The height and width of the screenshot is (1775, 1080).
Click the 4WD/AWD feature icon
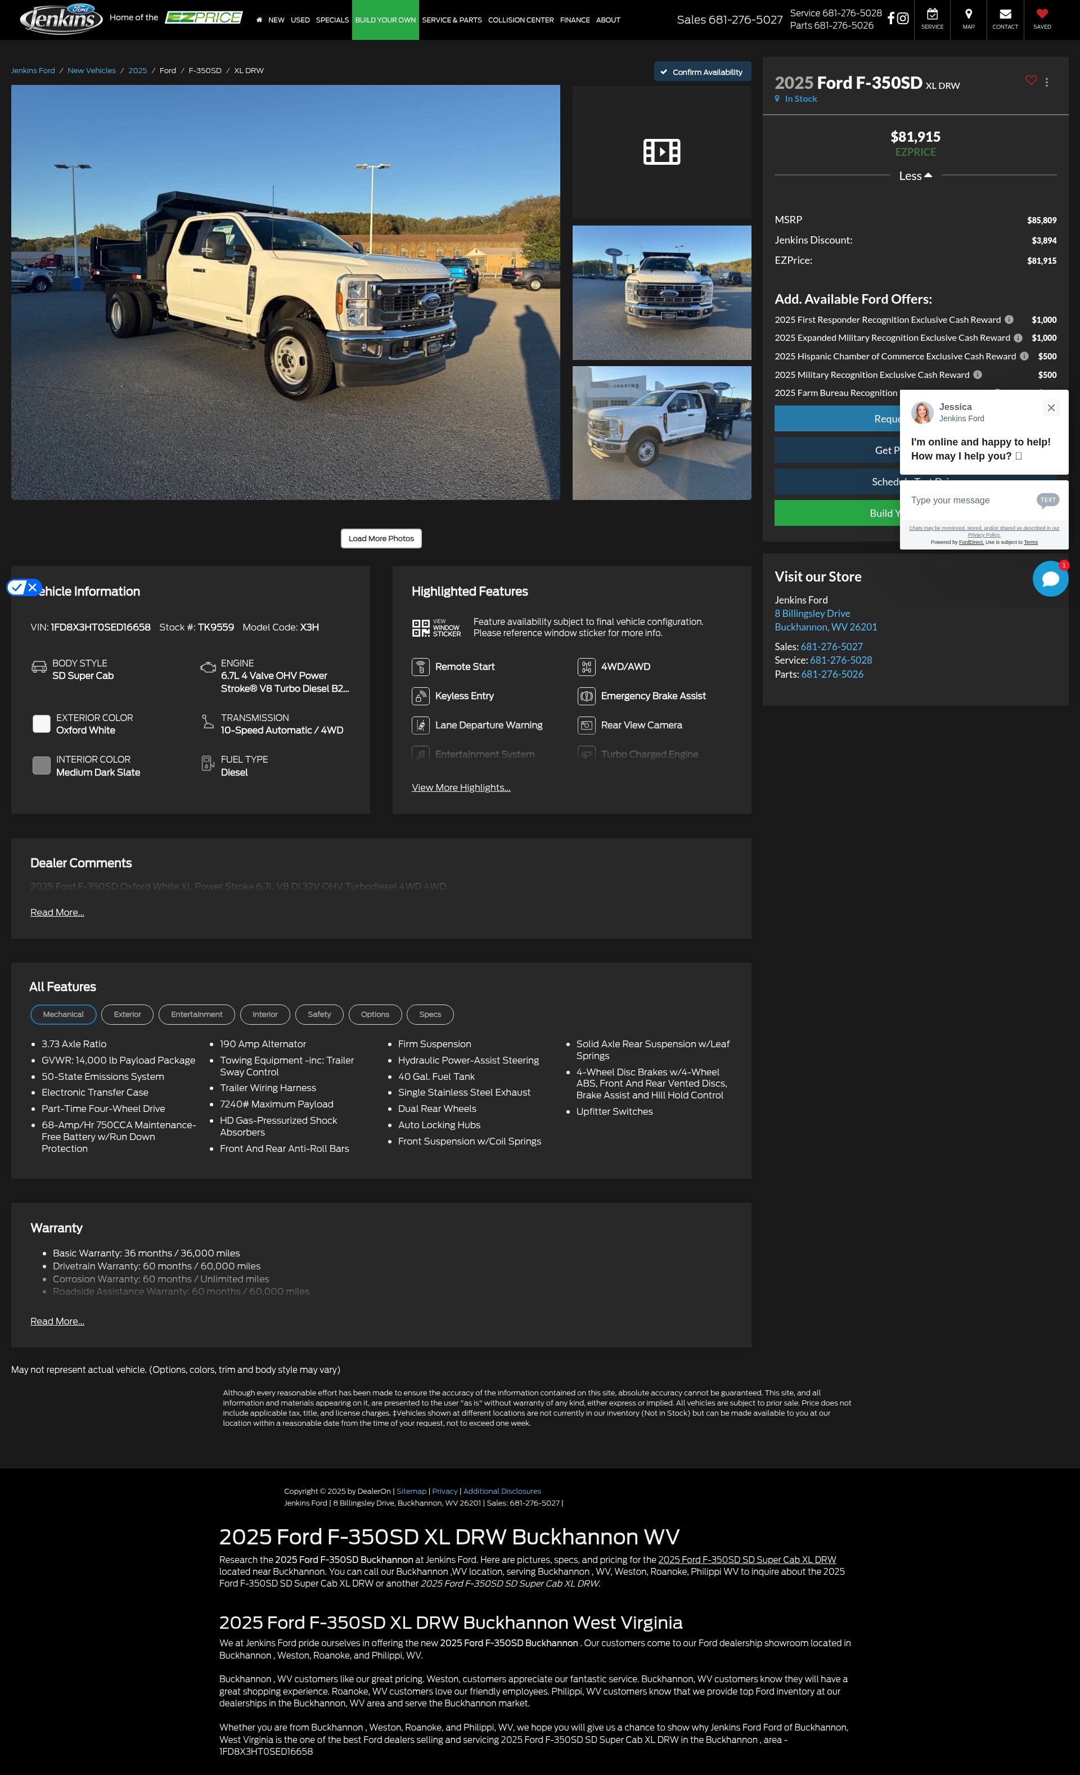[x=587, y=667]
